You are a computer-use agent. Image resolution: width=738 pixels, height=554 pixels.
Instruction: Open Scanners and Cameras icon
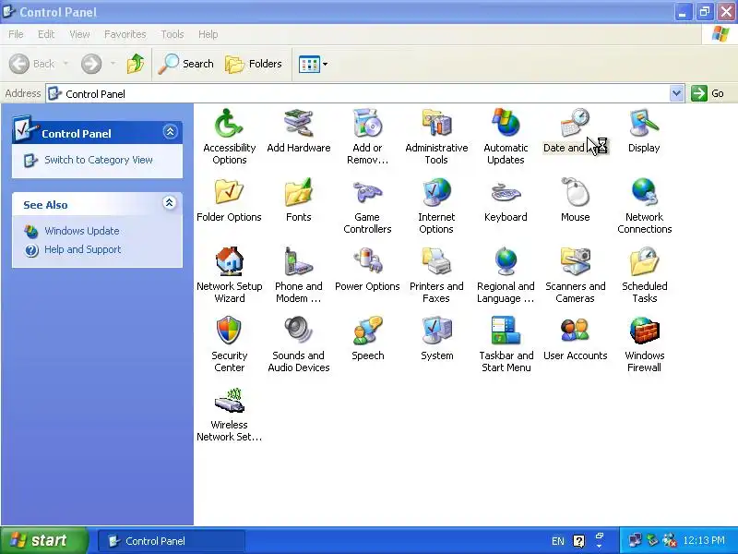[575, 274]
